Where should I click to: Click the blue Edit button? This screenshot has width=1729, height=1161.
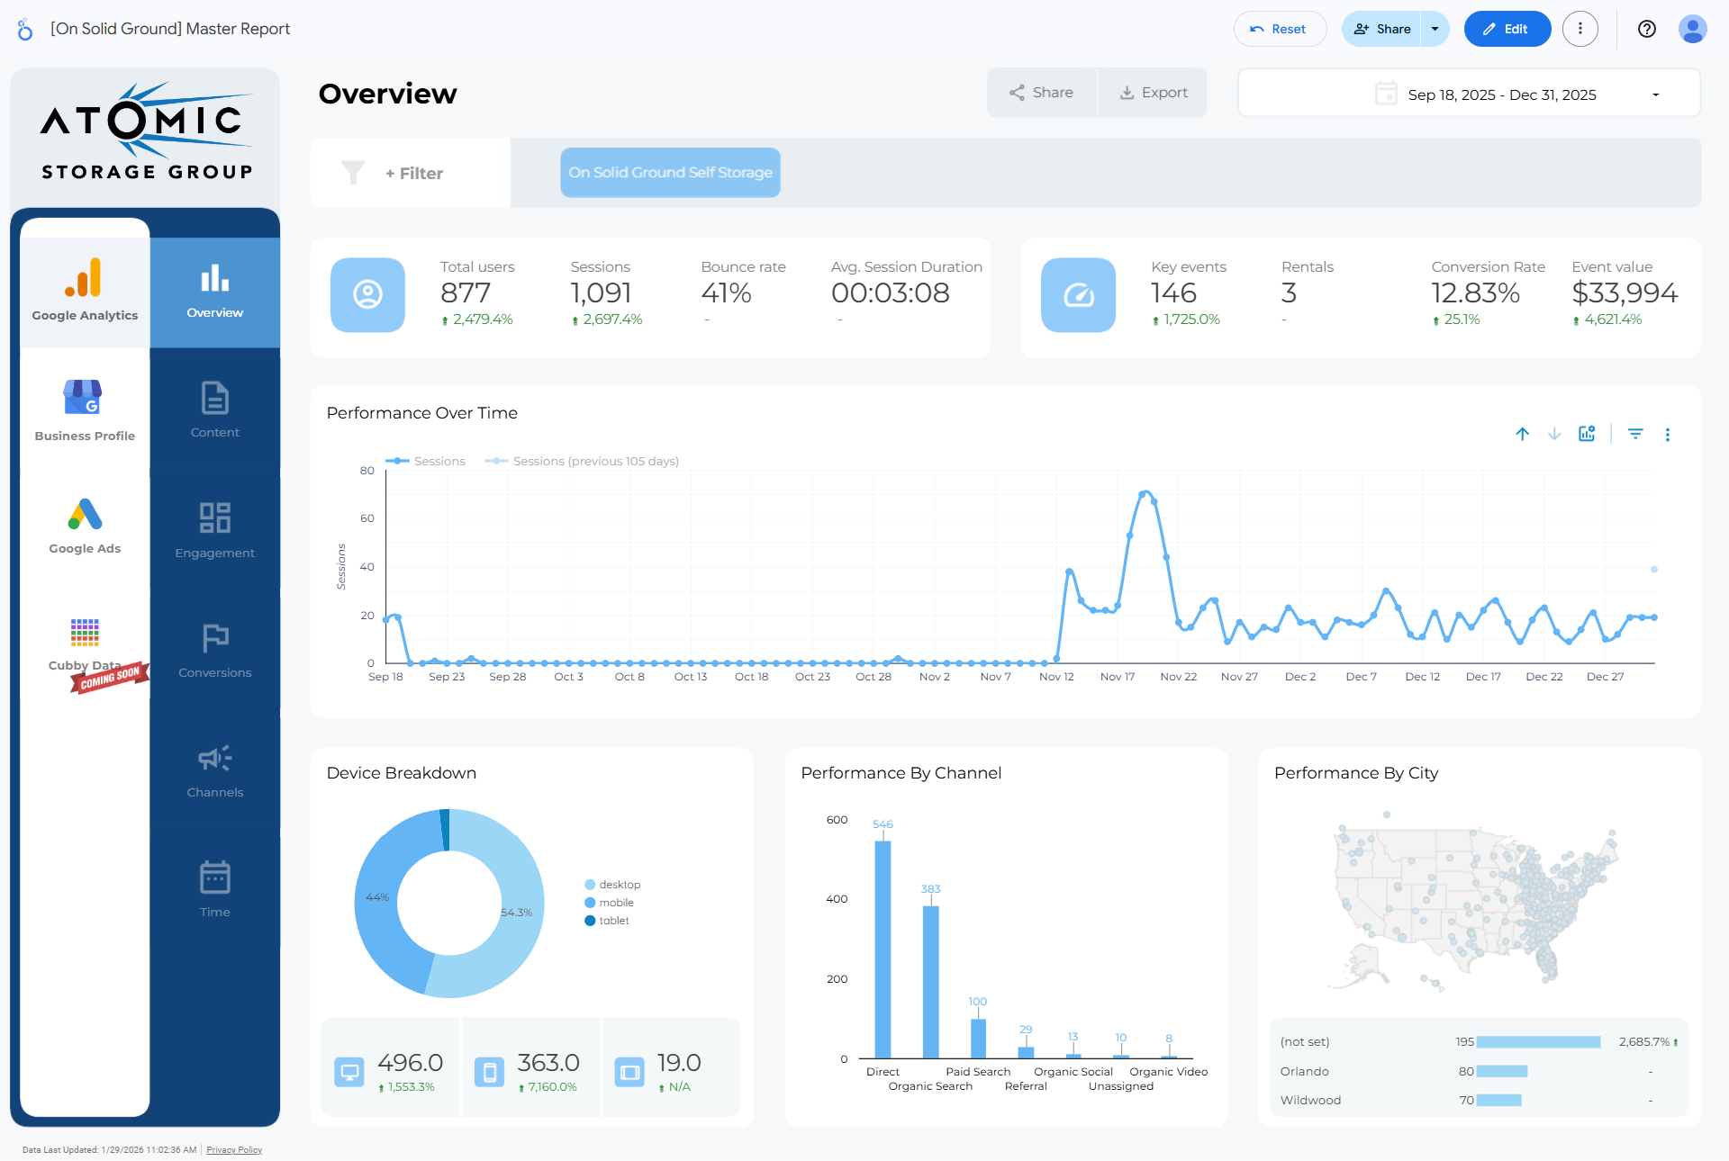1507,29
